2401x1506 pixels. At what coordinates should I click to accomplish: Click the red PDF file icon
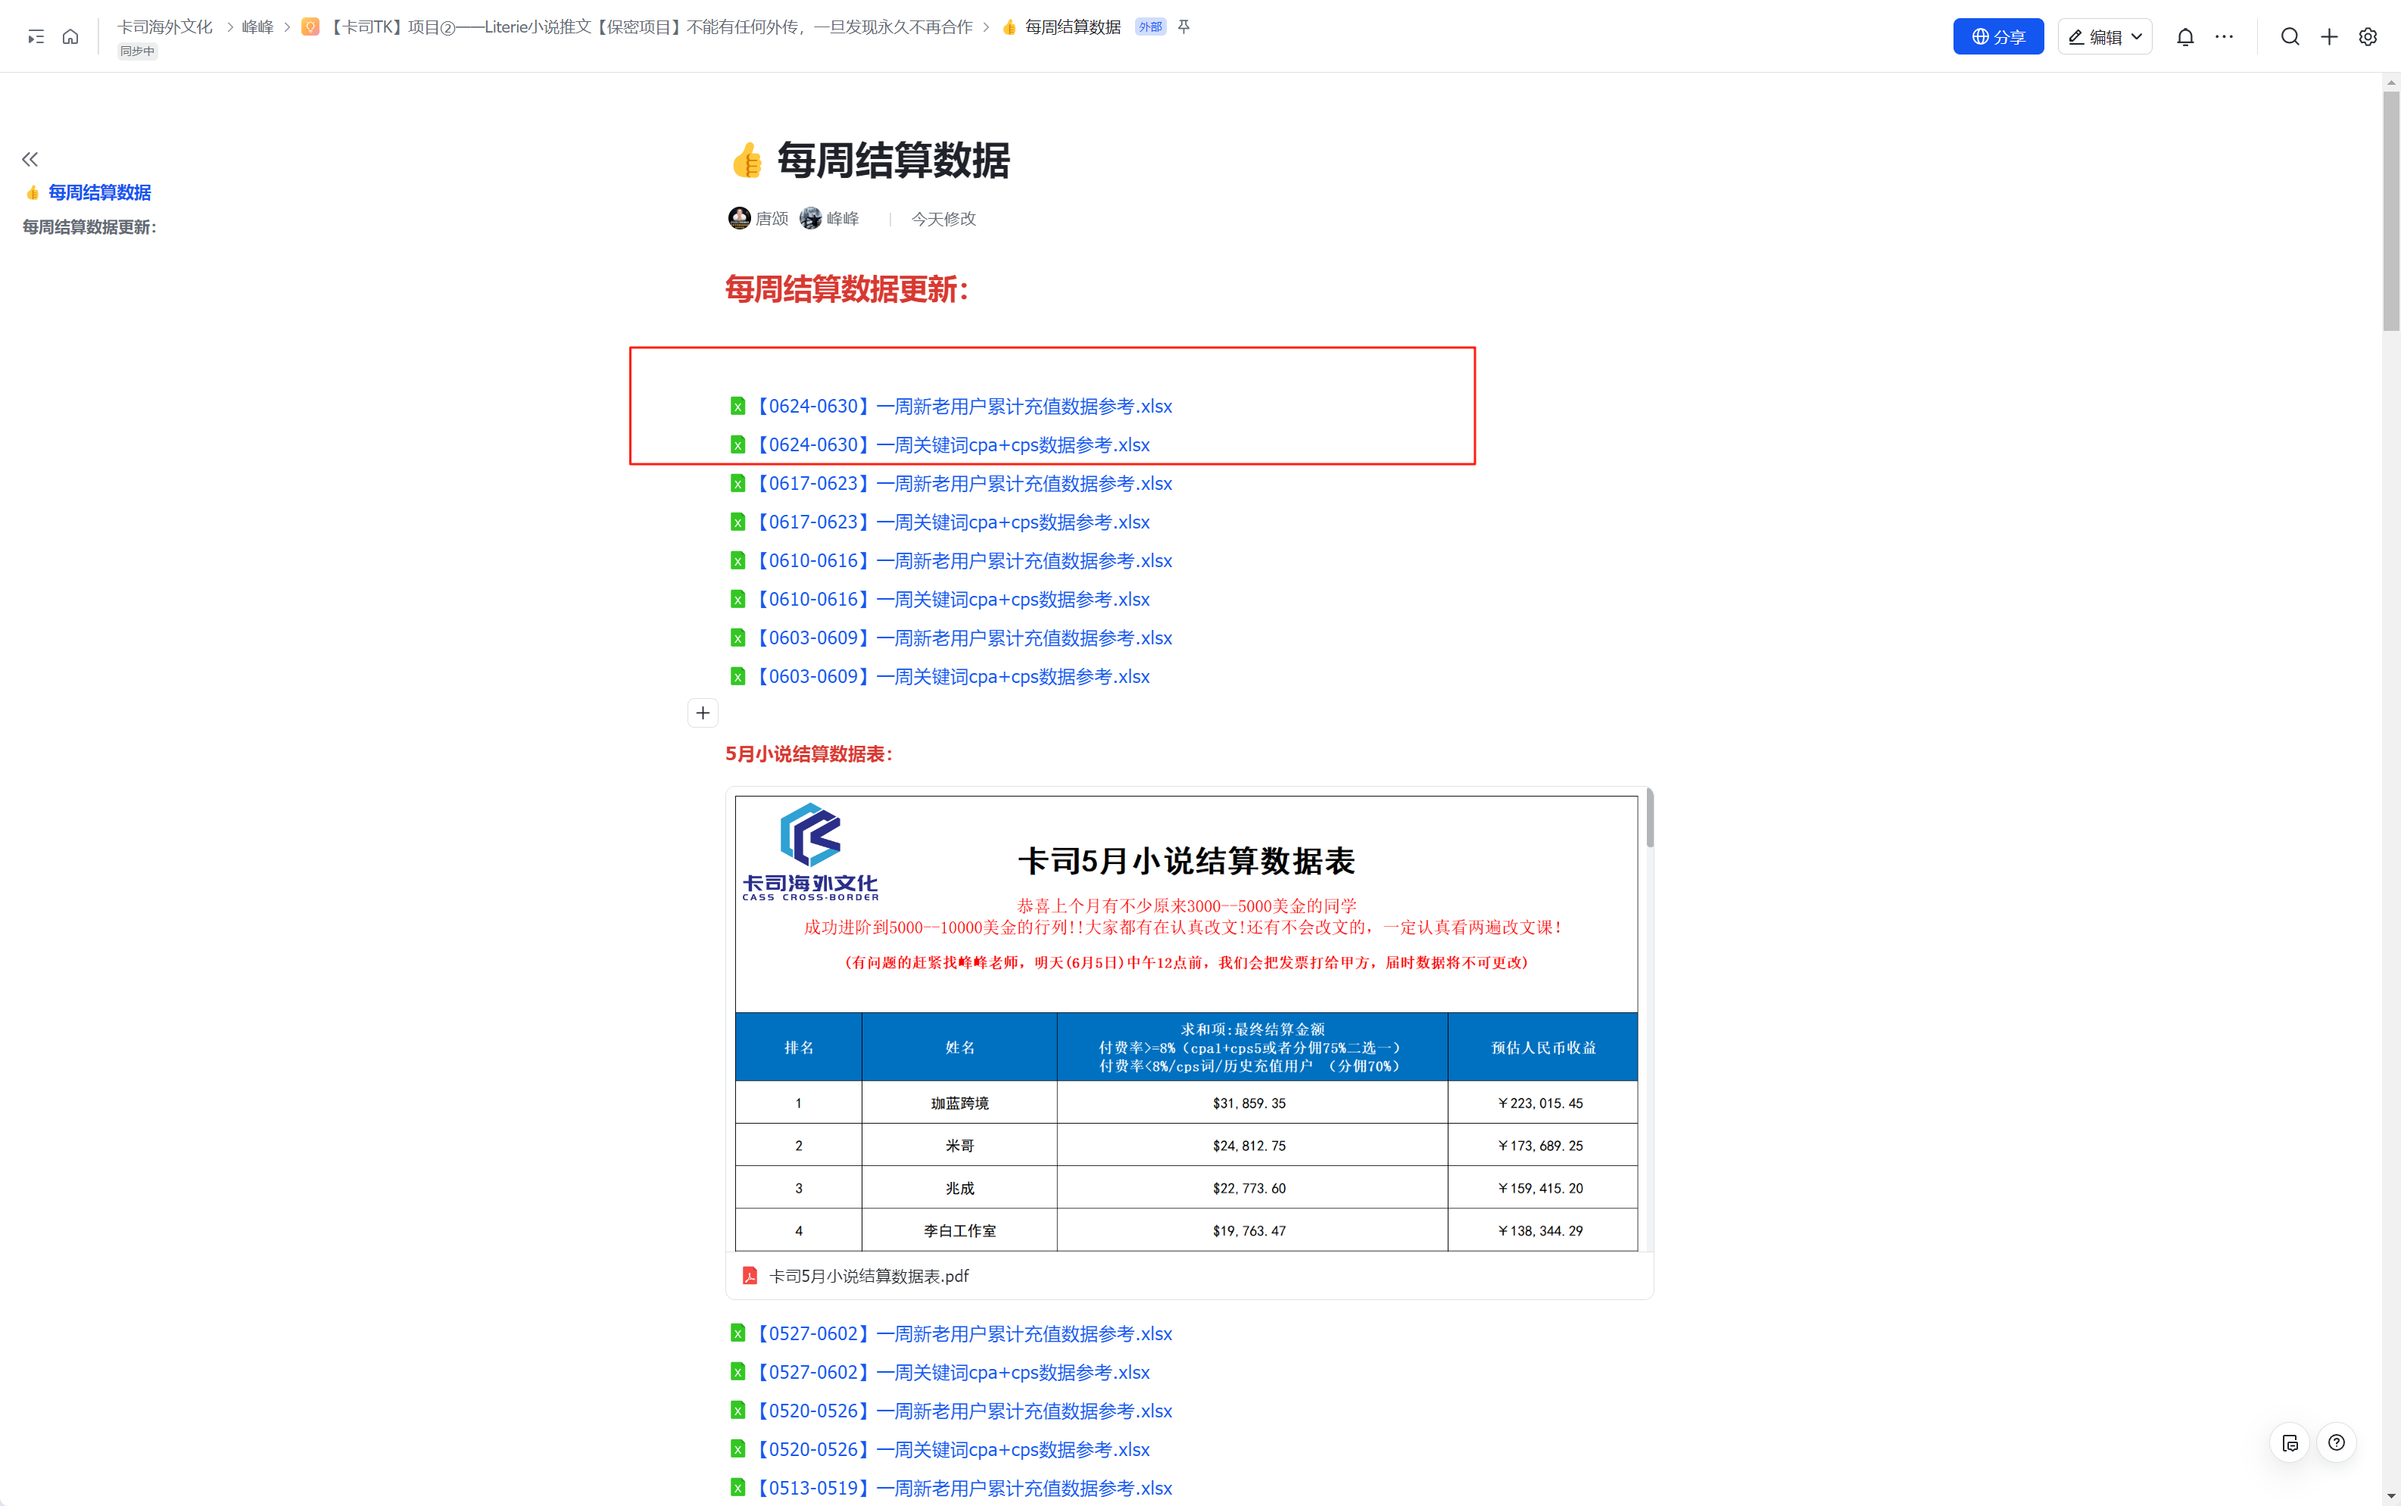(749, 1276)
